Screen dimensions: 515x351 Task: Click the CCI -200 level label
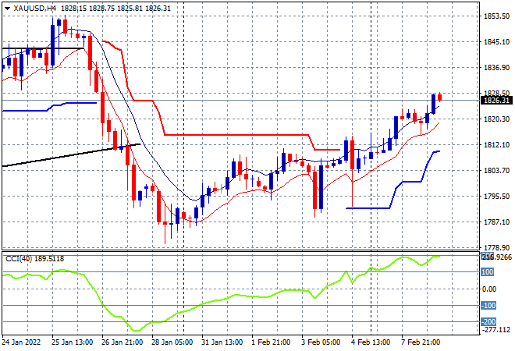[x=488, y=322]
